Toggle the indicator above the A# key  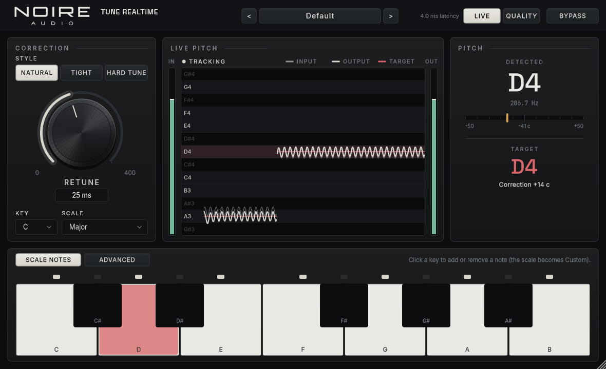pyautogui.click(x=508, y=277)
